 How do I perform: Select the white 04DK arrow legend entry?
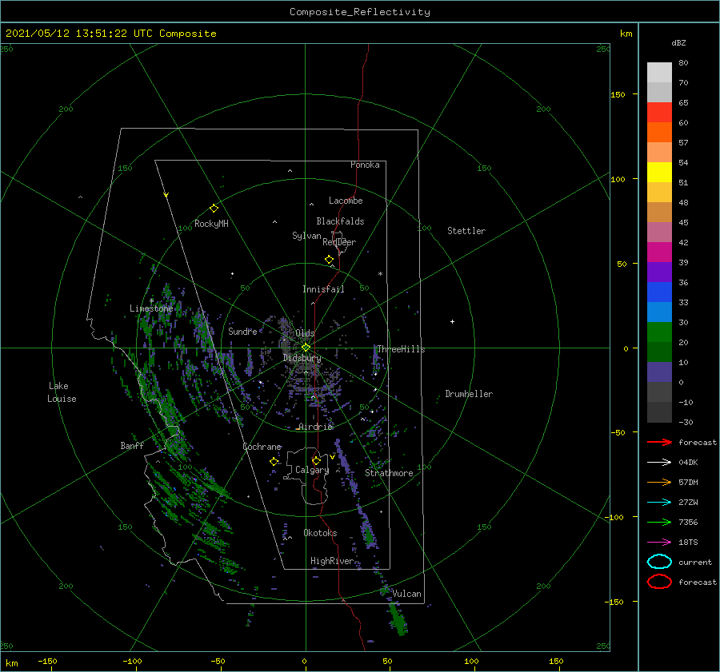tap(659, 462)
